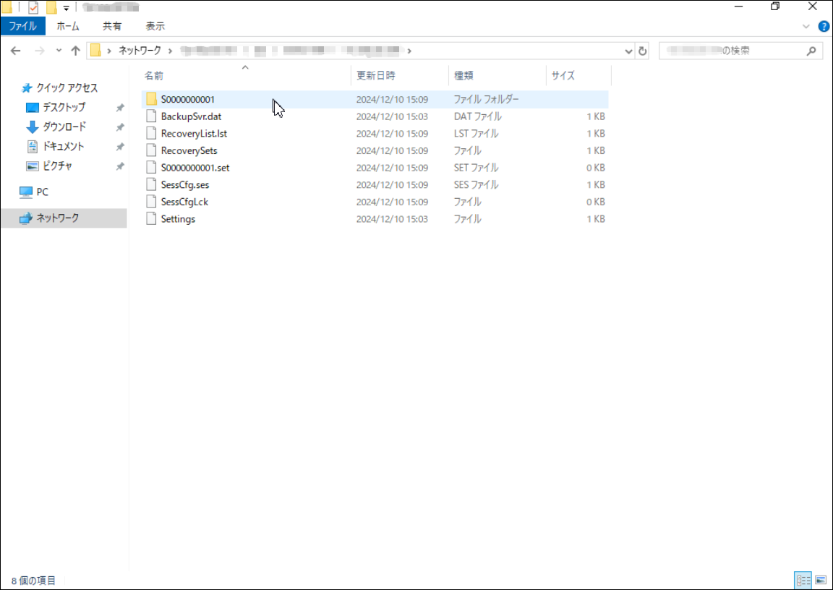Click the SET ファイル type cell
Viewport: 833px width, 590px height.
coord(476,167)
